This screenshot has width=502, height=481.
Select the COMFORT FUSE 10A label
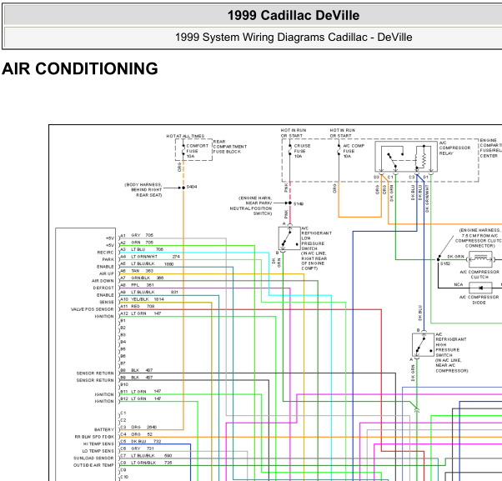point(197,151)
